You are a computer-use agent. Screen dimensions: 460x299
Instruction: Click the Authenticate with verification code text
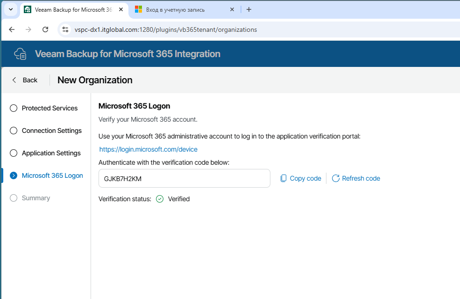coord(164,162)
